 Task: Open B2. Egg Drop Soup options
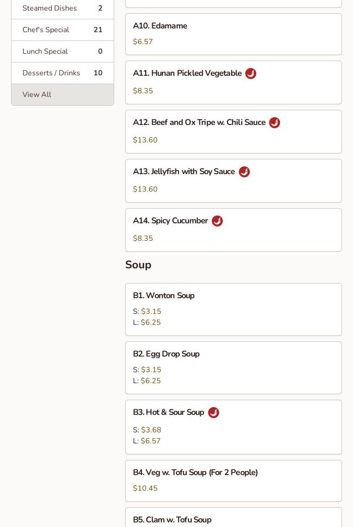[233, 368]
